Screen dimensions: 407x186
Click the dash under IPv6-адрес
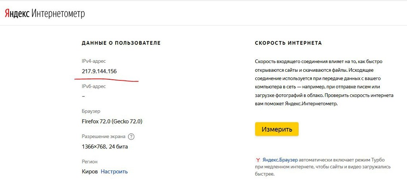[x=83, y=96]
